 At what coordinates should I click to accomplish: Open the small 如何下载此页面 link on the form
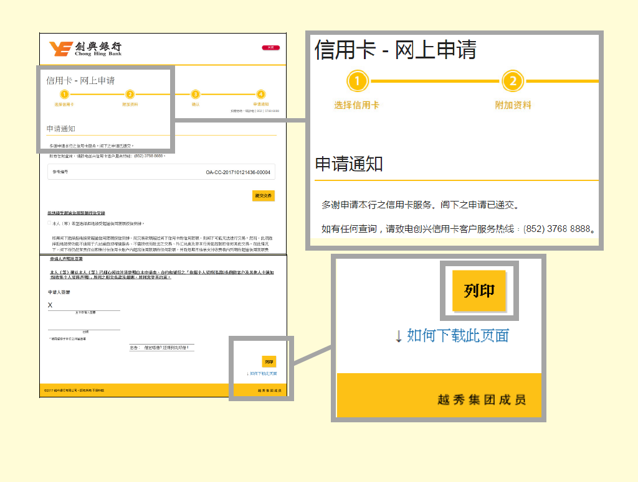point(262,374)
